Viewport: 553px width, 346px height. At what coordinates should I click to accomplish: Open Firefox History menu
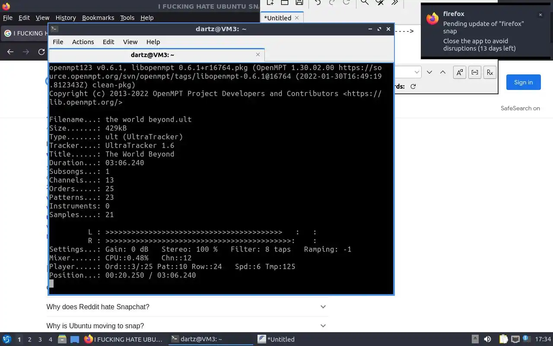tap(66, 18)
